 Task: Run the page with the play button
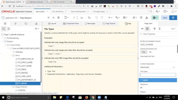(x=173, y=18)
